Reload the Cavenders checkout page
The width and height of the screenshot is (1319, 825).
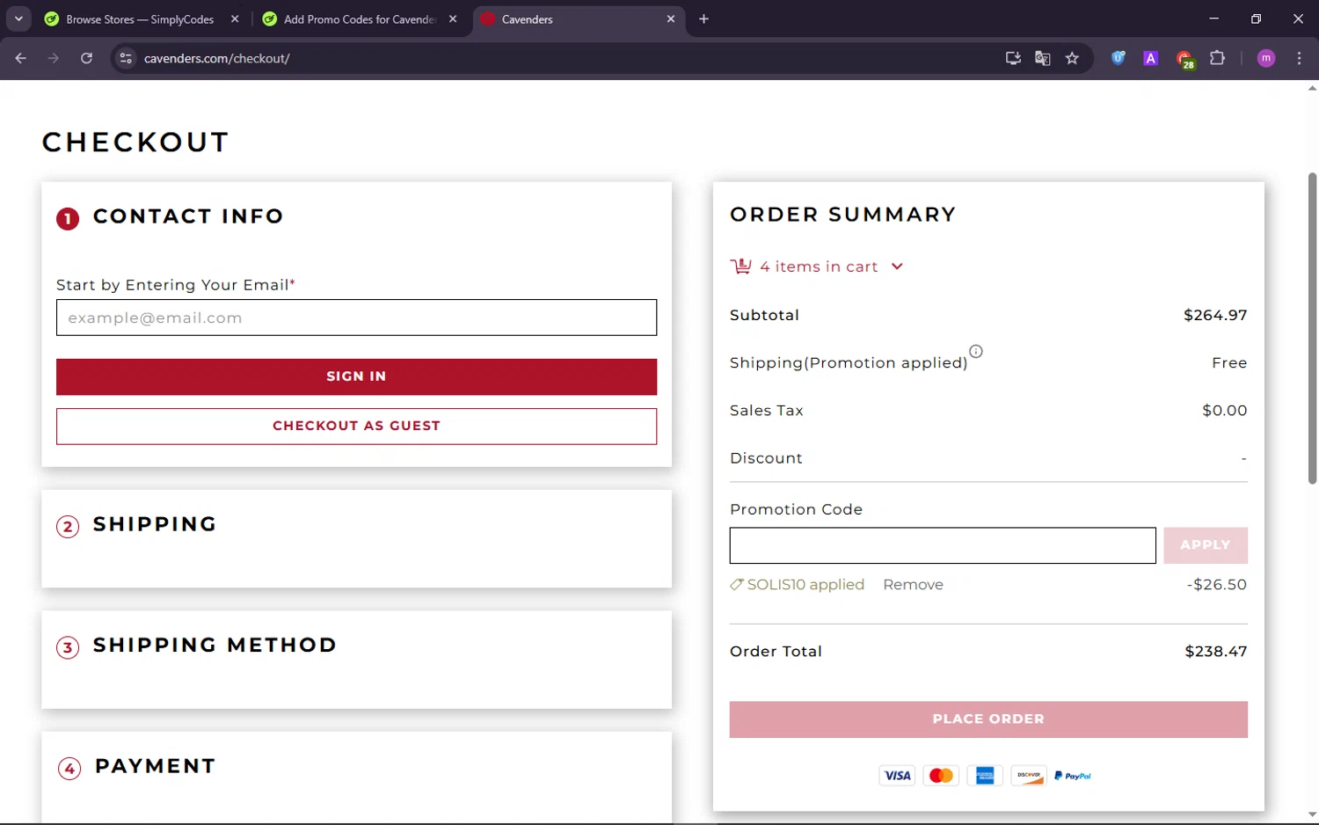86,58
